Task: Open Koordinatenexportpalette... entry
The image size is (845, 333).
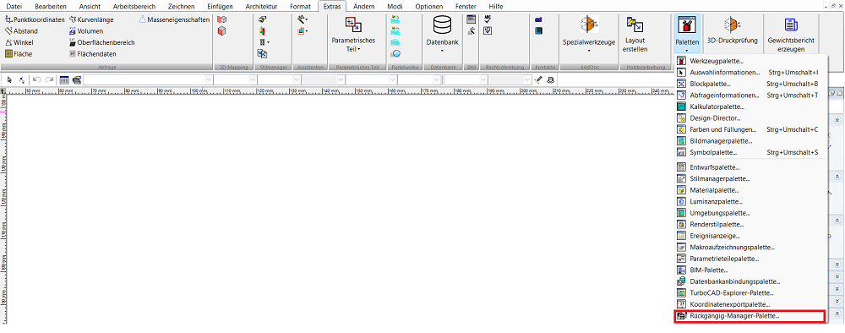Action: (750, 304)
